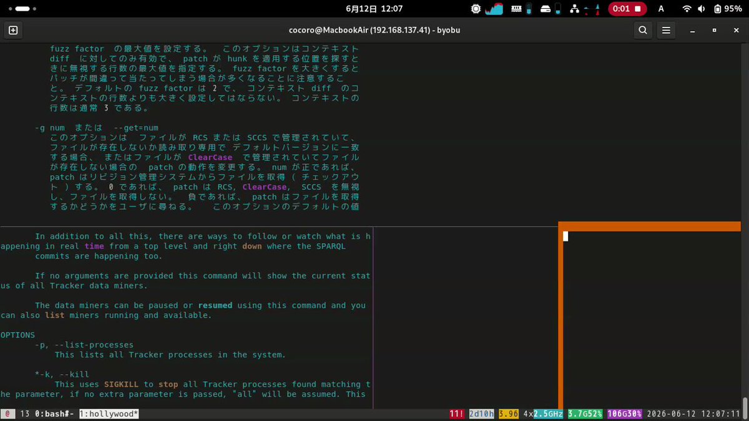Open the battery 95% system menu

pos(728,9)
